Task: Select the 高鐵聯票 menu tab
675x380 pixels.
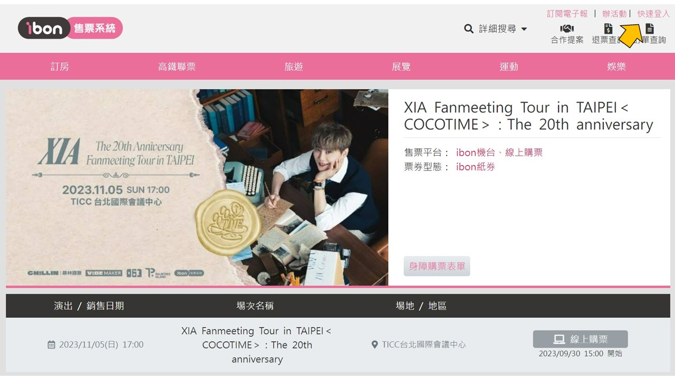Action: coord(177,66)
